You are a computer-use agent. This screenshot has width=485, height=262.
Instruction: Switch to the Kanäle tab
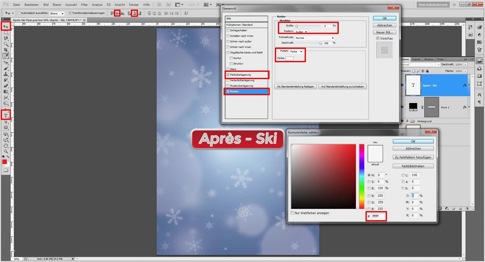pyautogui.click(x=416, y=59)
